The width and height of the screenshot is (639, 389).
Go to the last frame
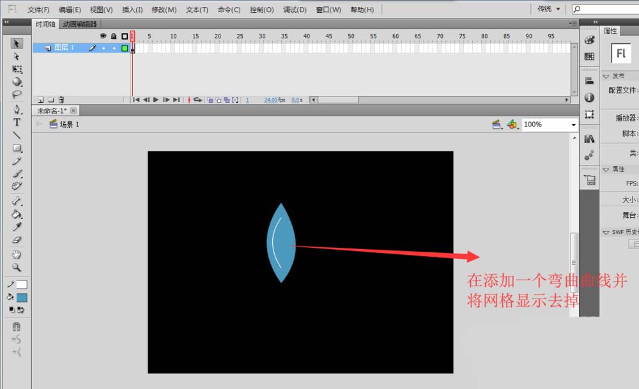point(176,100)
